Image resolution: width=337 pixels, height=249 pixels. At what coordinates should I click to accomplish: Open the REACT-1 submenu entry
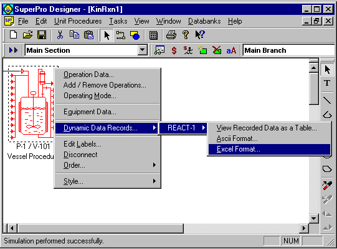point(183,128)
